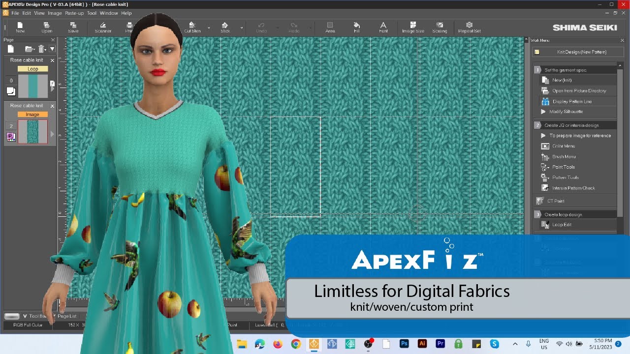Open the Stick tool dropdown arrow
The height and width of the screenshot is (354, 630).
(x=242, y=28)
